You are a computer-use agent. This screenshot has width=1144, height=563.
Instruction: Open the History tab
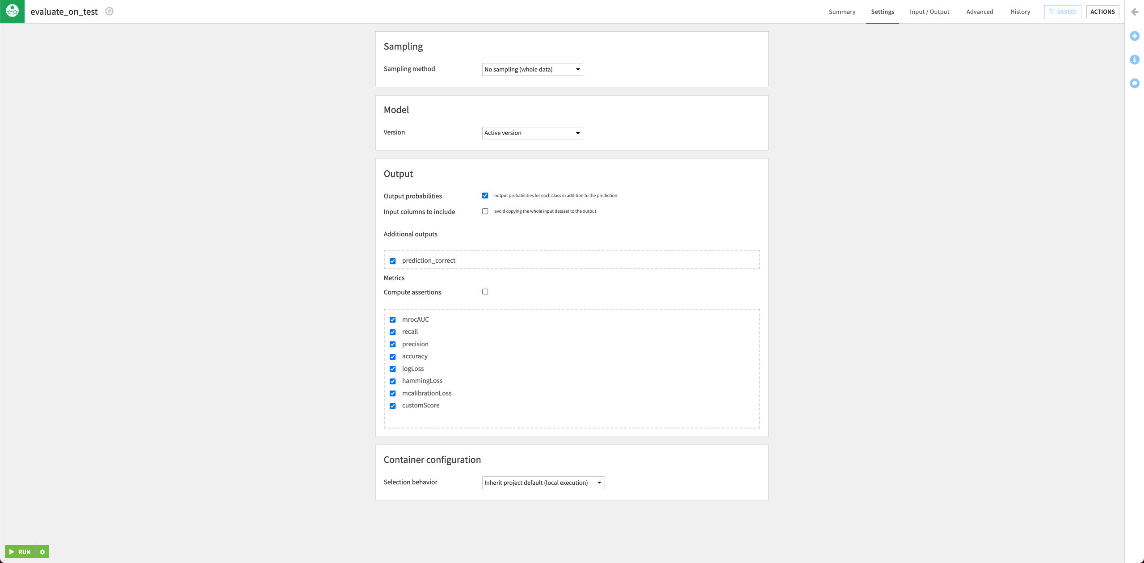[x=1020, y=12]
